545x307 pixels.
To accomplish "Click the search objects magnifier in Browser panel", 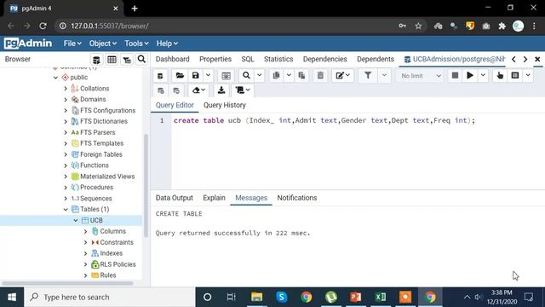I will pos(141,59).
